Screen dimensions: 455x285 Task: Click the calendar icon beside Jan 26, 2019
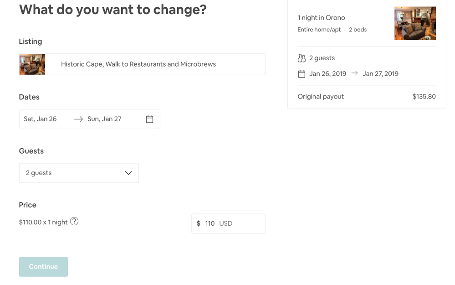[302, 74]
